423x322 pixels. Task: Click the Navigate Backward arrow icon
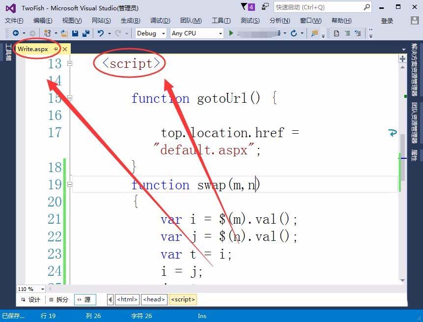tap(16, 33)
